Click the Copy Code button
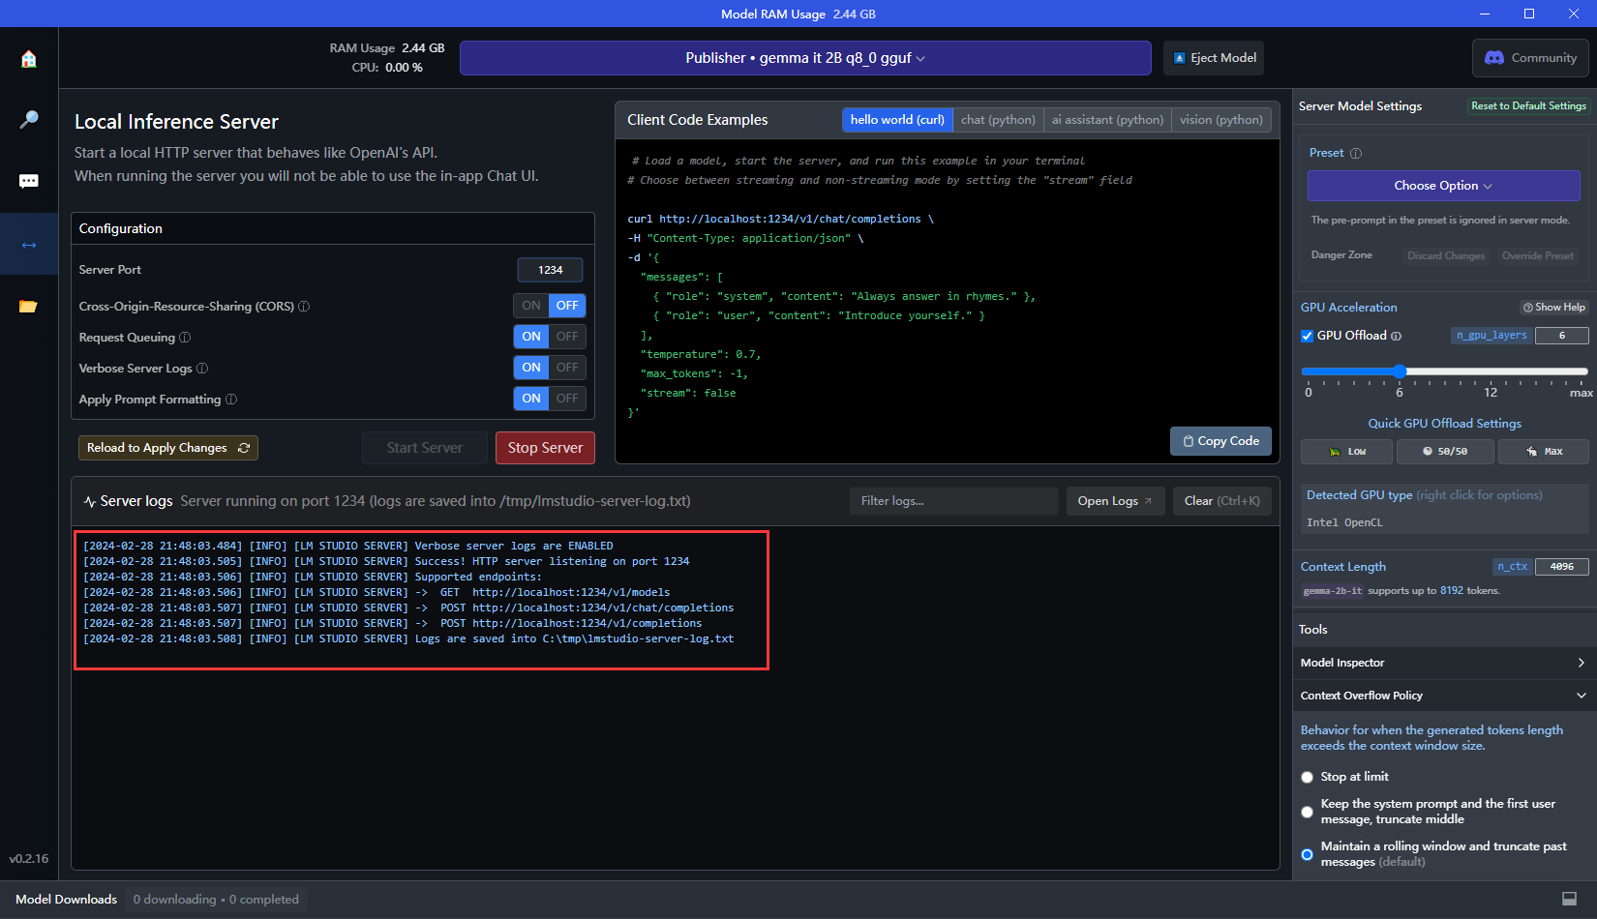This screenshot has width=1597, height=919. point(1220,441)
